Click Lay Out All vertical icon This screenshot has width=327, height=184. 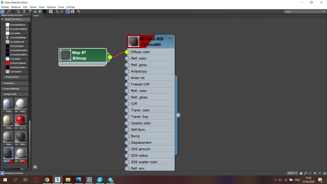(x=57, y=11)
